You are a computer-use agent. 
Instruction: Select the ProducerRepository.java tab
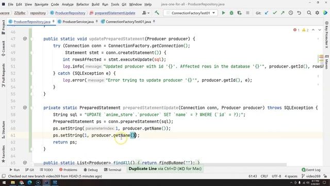pos(32,22)
